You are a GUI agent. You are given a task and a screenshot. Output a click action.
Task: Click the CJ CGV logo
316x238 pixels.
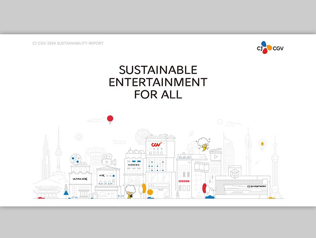pos(270,47)
